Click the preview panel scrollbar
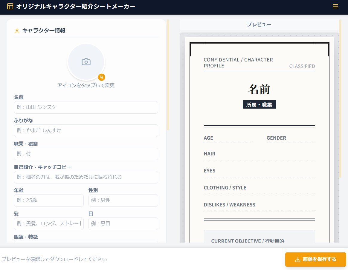The height and width of the screenshot is (270, 348). click(340, 98)
